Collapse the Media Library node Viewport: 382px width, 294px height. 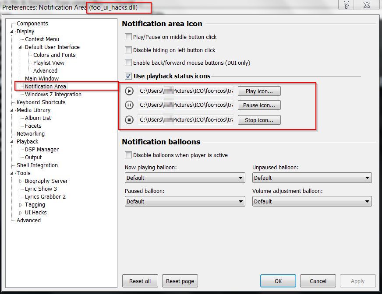click(12, 110)
